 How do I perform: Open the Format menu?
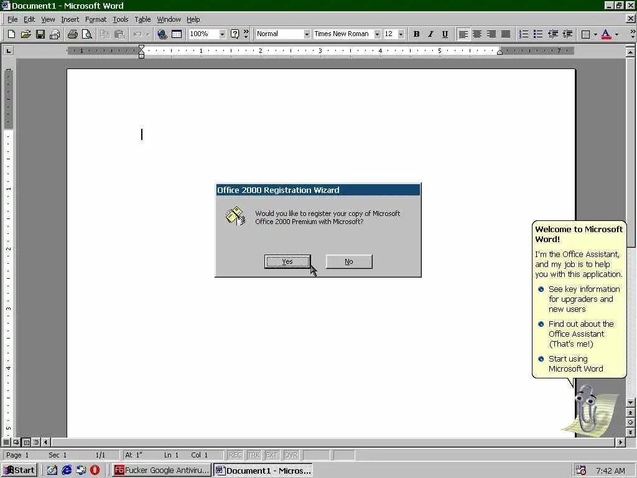[95, 19]
